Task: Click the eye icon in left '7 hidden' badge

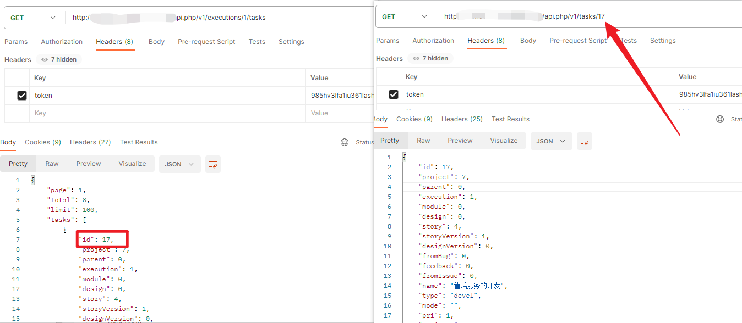Action: (x=45, y=59)
